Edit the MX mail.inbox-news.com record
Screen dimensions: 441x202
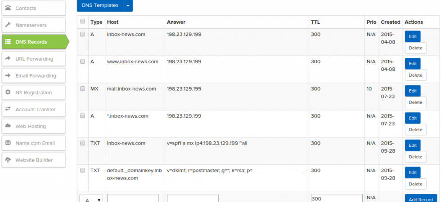(413, 91)
